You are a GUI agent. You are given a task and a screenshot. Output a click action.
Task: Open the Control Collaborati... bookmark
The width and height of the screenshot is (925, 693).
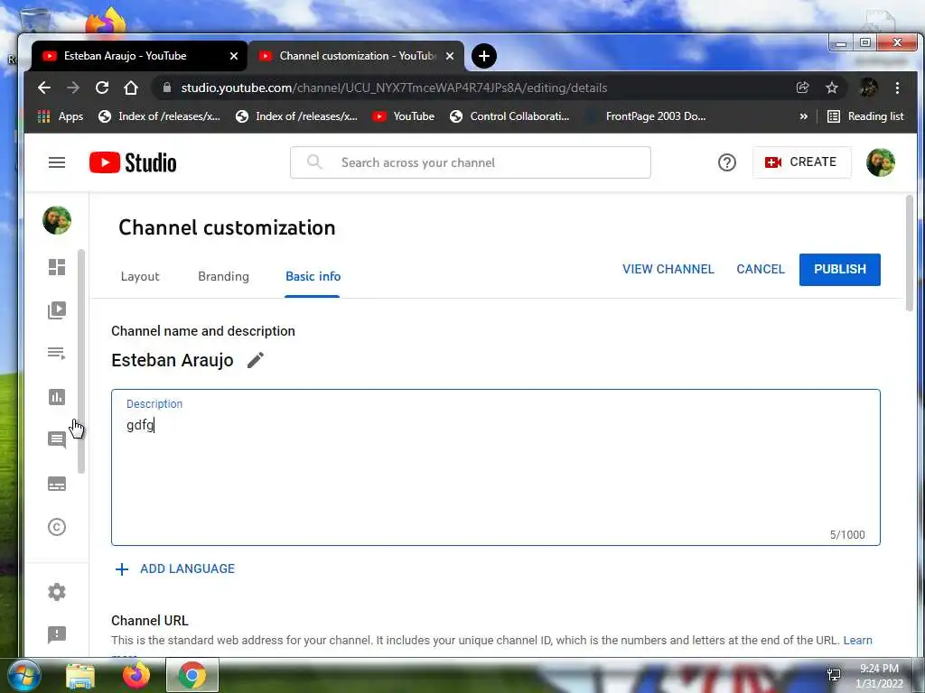pos(509,116)
